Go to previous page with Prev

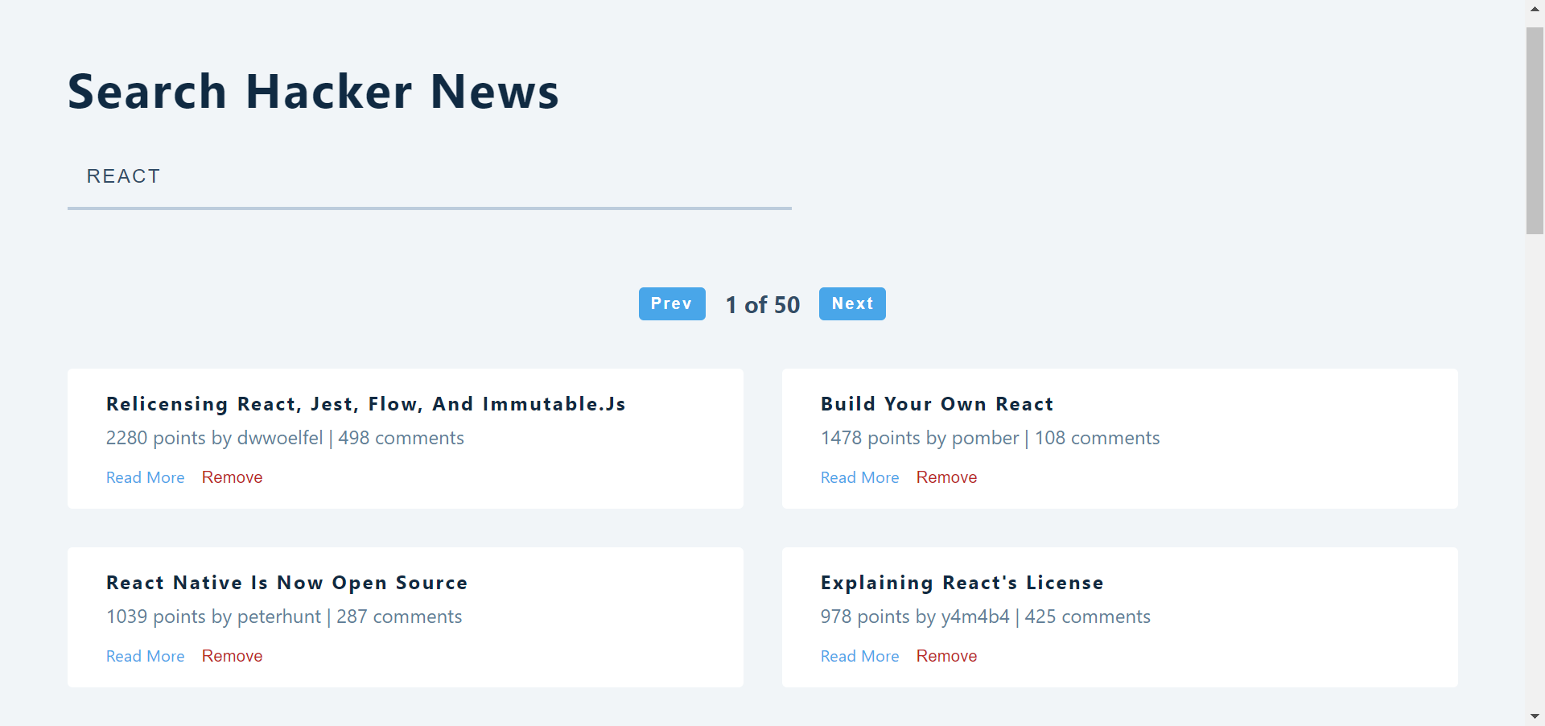672,303
